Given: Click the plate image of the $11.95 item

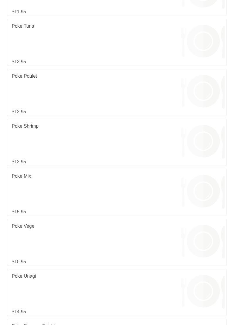Looking at the screenshot, I should click(203, 4).
